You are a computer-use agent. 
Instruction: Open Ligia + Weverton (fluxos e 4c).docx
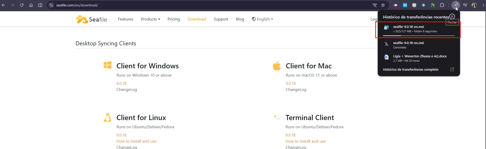(419, 58)
